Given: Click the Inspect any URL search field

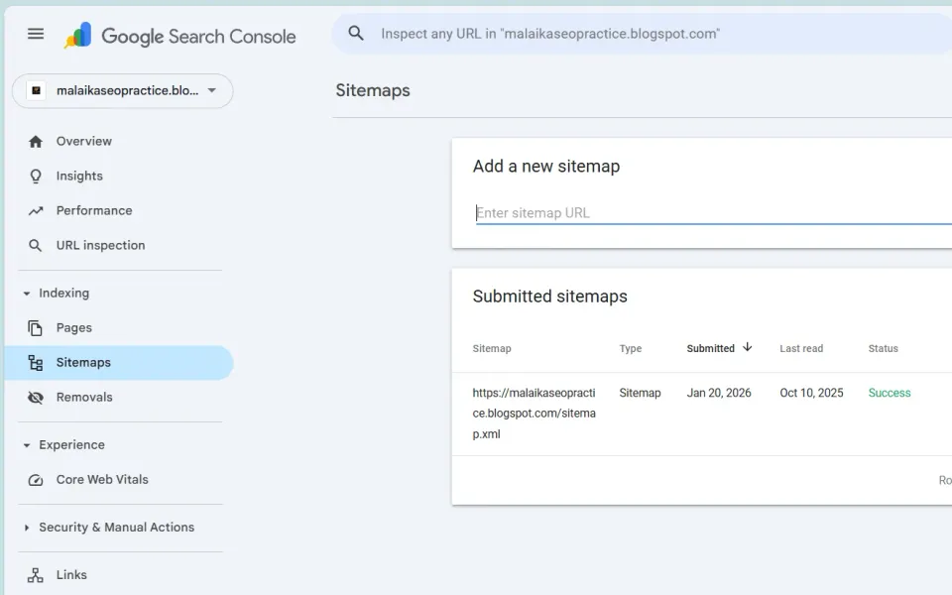Looking at the screenshot, I should coord(642,34).
